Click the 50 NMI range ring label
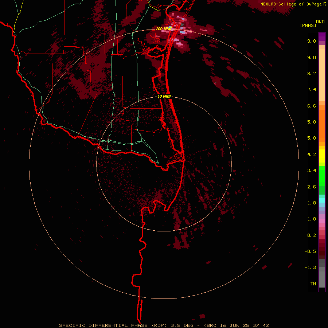This screenshot has width=328, height=328. pos(164,97)
